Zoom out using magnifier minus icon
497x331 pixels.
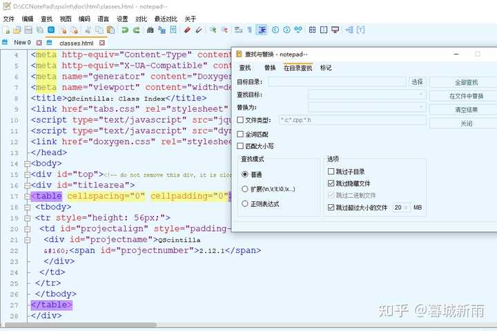224,30
